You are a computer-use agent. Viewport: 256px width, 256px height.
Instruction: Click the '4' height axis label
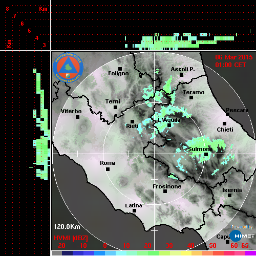click(37, 38)
